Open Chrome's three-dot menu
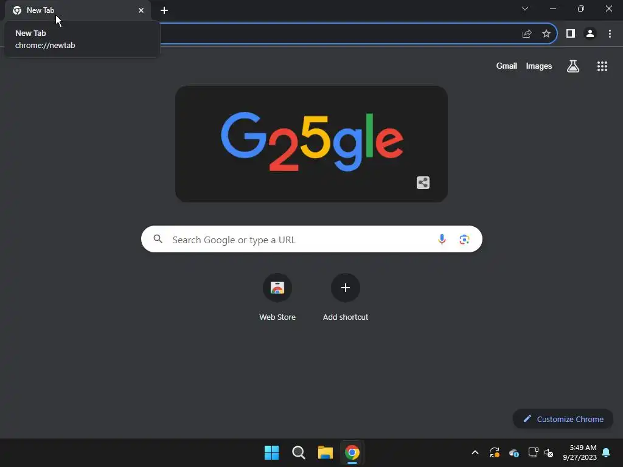The width and height of the screenshot is (623, 467). click(610, 34)
